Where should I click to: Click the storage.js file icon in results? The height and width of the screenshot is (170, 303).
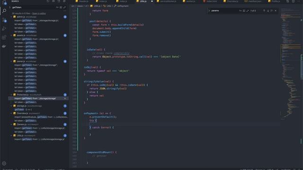pos(15,106)
